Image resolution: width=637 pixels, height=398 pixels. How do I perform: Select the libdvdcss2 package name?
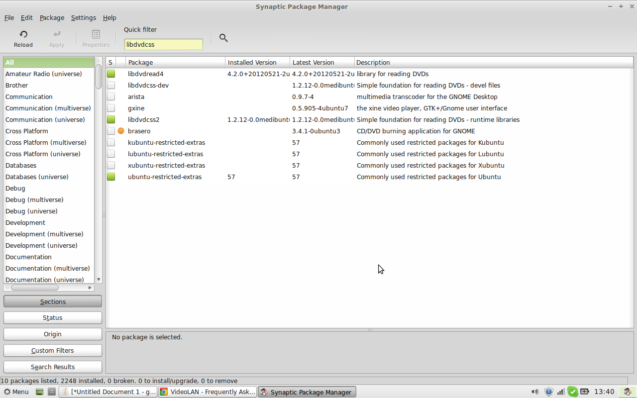(143, 119)
